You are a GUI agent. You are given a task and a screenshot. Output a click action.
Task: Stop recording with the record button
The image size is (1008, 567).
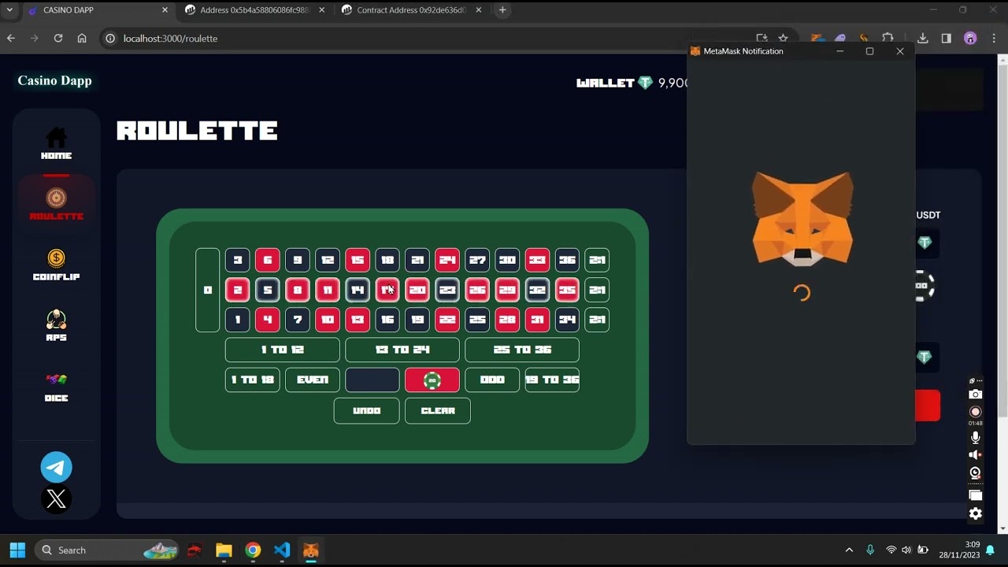976,412
